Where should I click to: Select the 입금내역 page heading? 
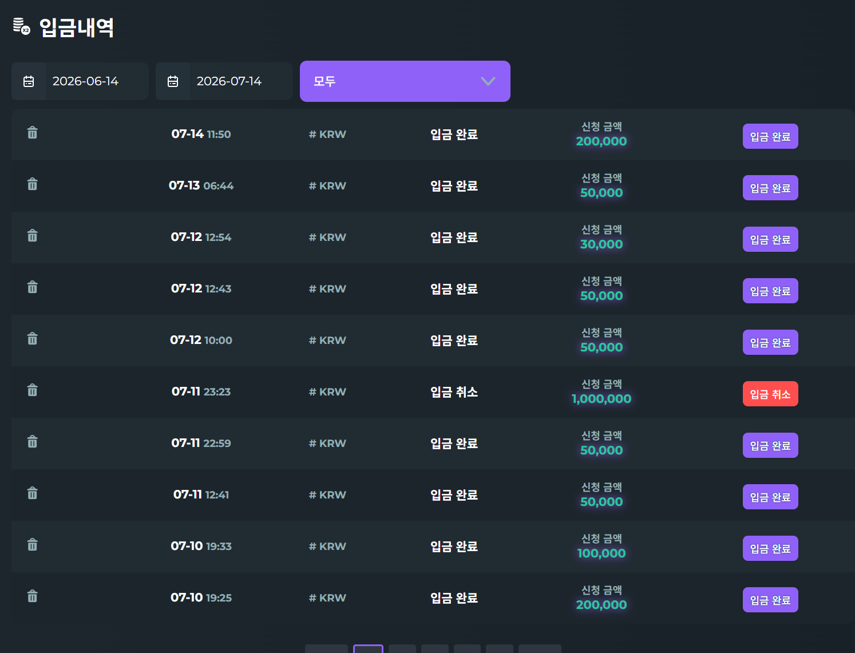coord(77,27)
